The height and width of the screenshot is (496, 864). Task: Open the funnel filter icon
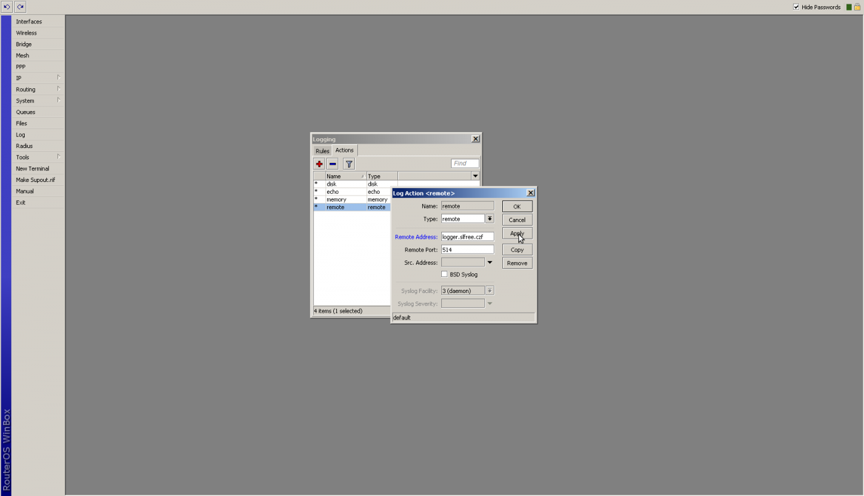coord(349,163)
